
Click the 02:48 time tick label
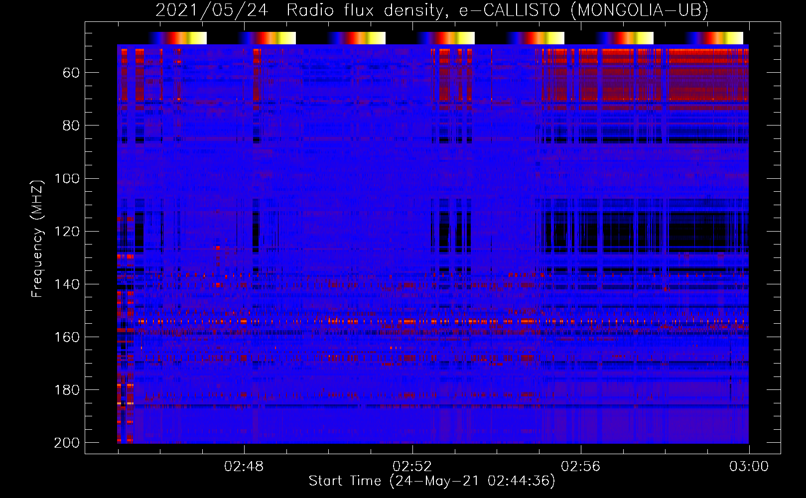click(244, 467)
